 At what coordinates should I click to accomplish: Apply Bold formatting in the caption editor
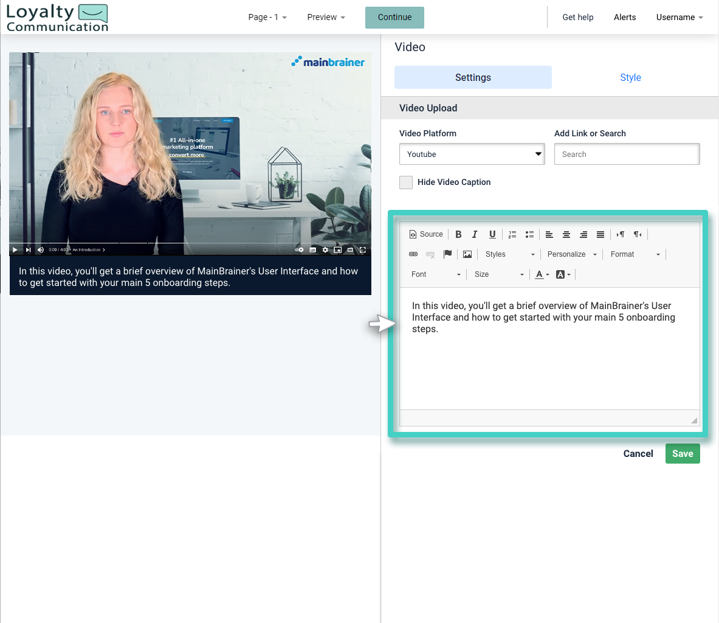click(458, 234)
